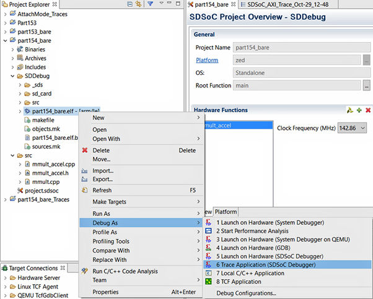373x299 pixels.
Task: Click browse button next to Root Function
Action: (x=367, y=85)
